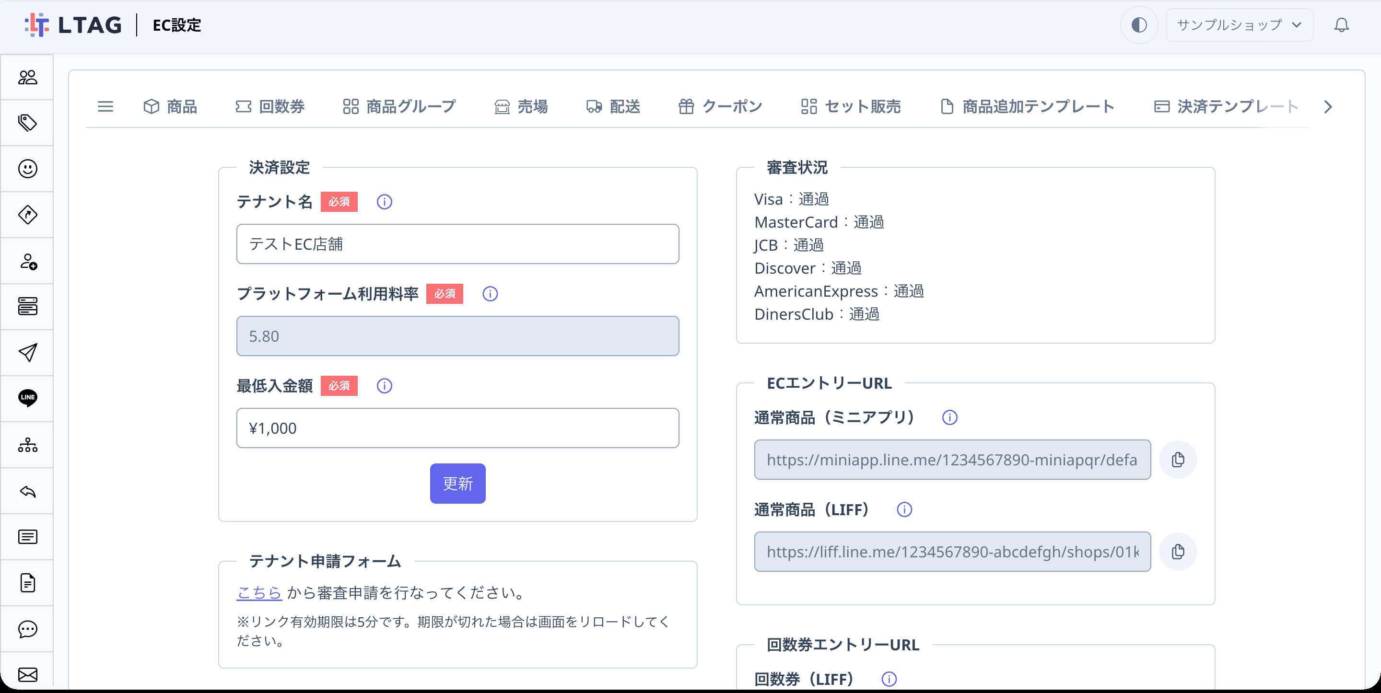Open the notifications bell

[x=1341, y=25]
